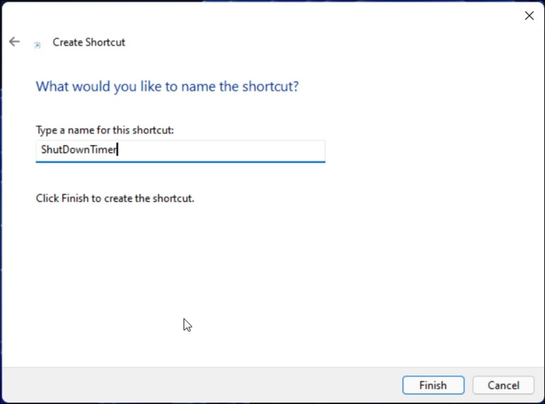Click the 'Create Shortcut' title text
This screenshot has width=545, height=404.
tap(89, 42)
